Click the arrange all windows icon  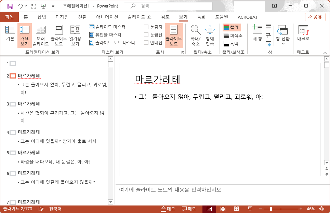point(268,27)
